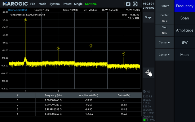Click the Preset button

pos(67,4)
